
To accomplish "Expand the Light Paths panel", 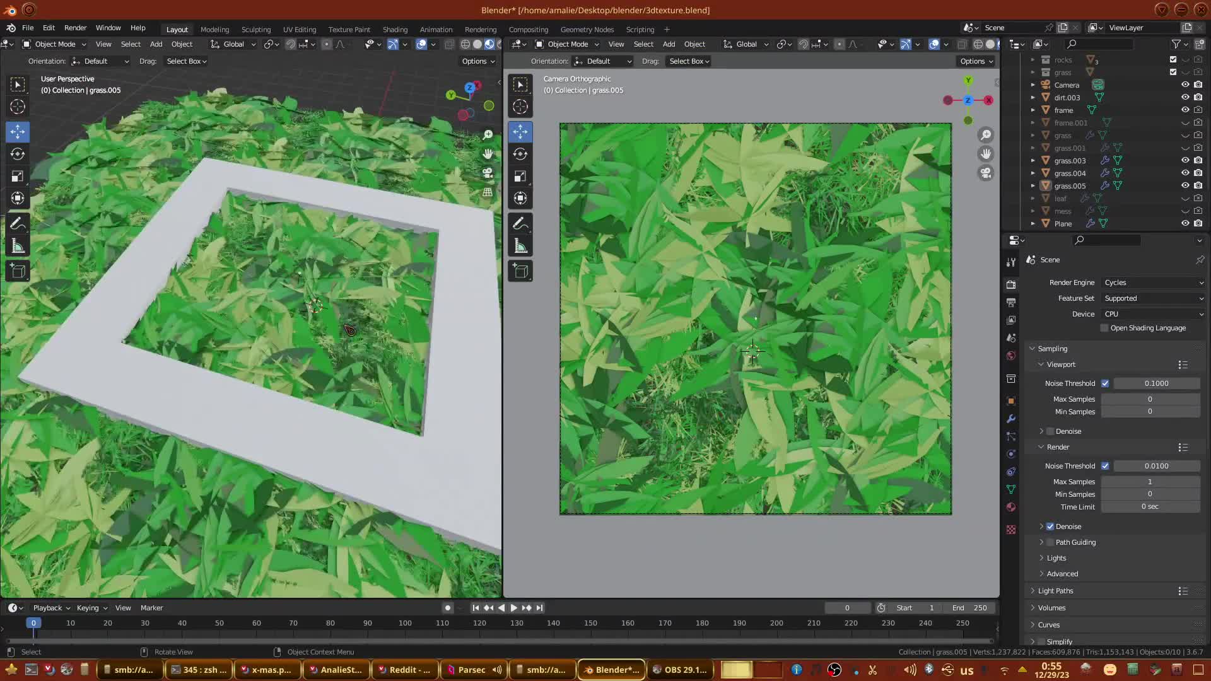I will tap(1055, 591).
